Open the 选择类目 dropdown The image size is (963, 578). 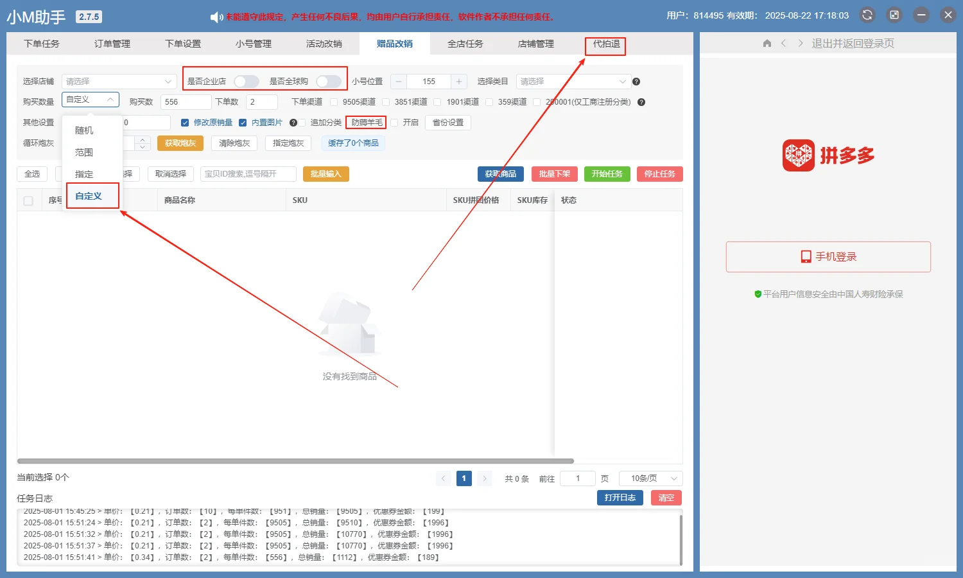tap(573, 82)
